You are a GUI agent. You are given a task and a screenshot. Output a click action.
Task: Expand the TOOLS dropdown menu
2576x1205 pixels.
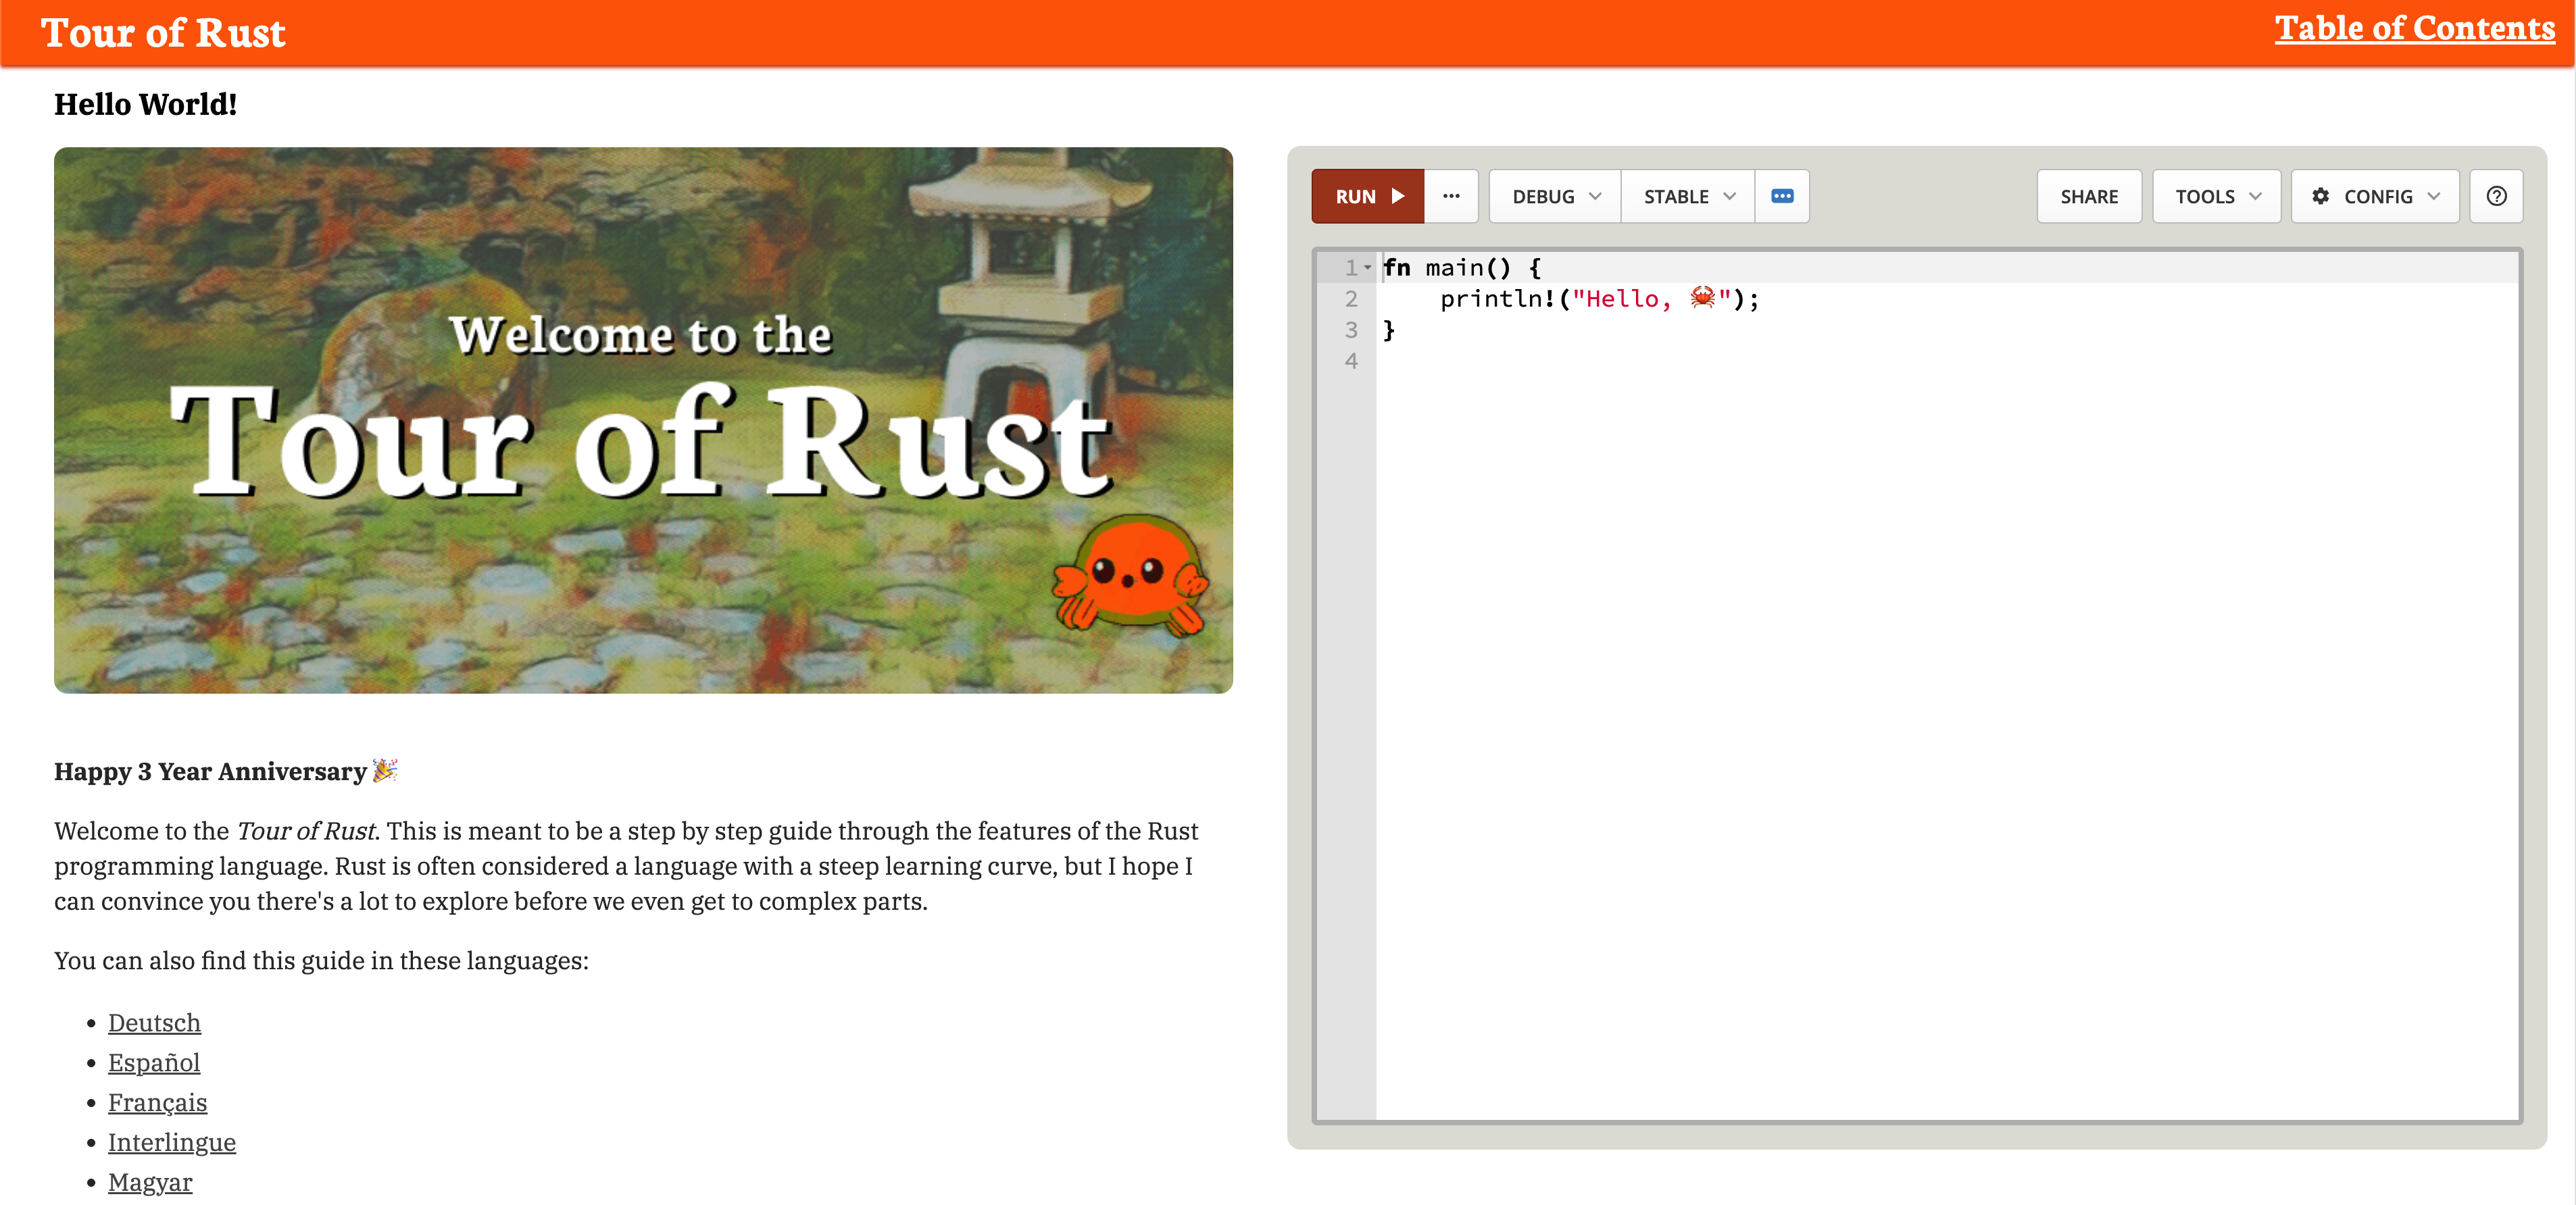(2216, 196)
